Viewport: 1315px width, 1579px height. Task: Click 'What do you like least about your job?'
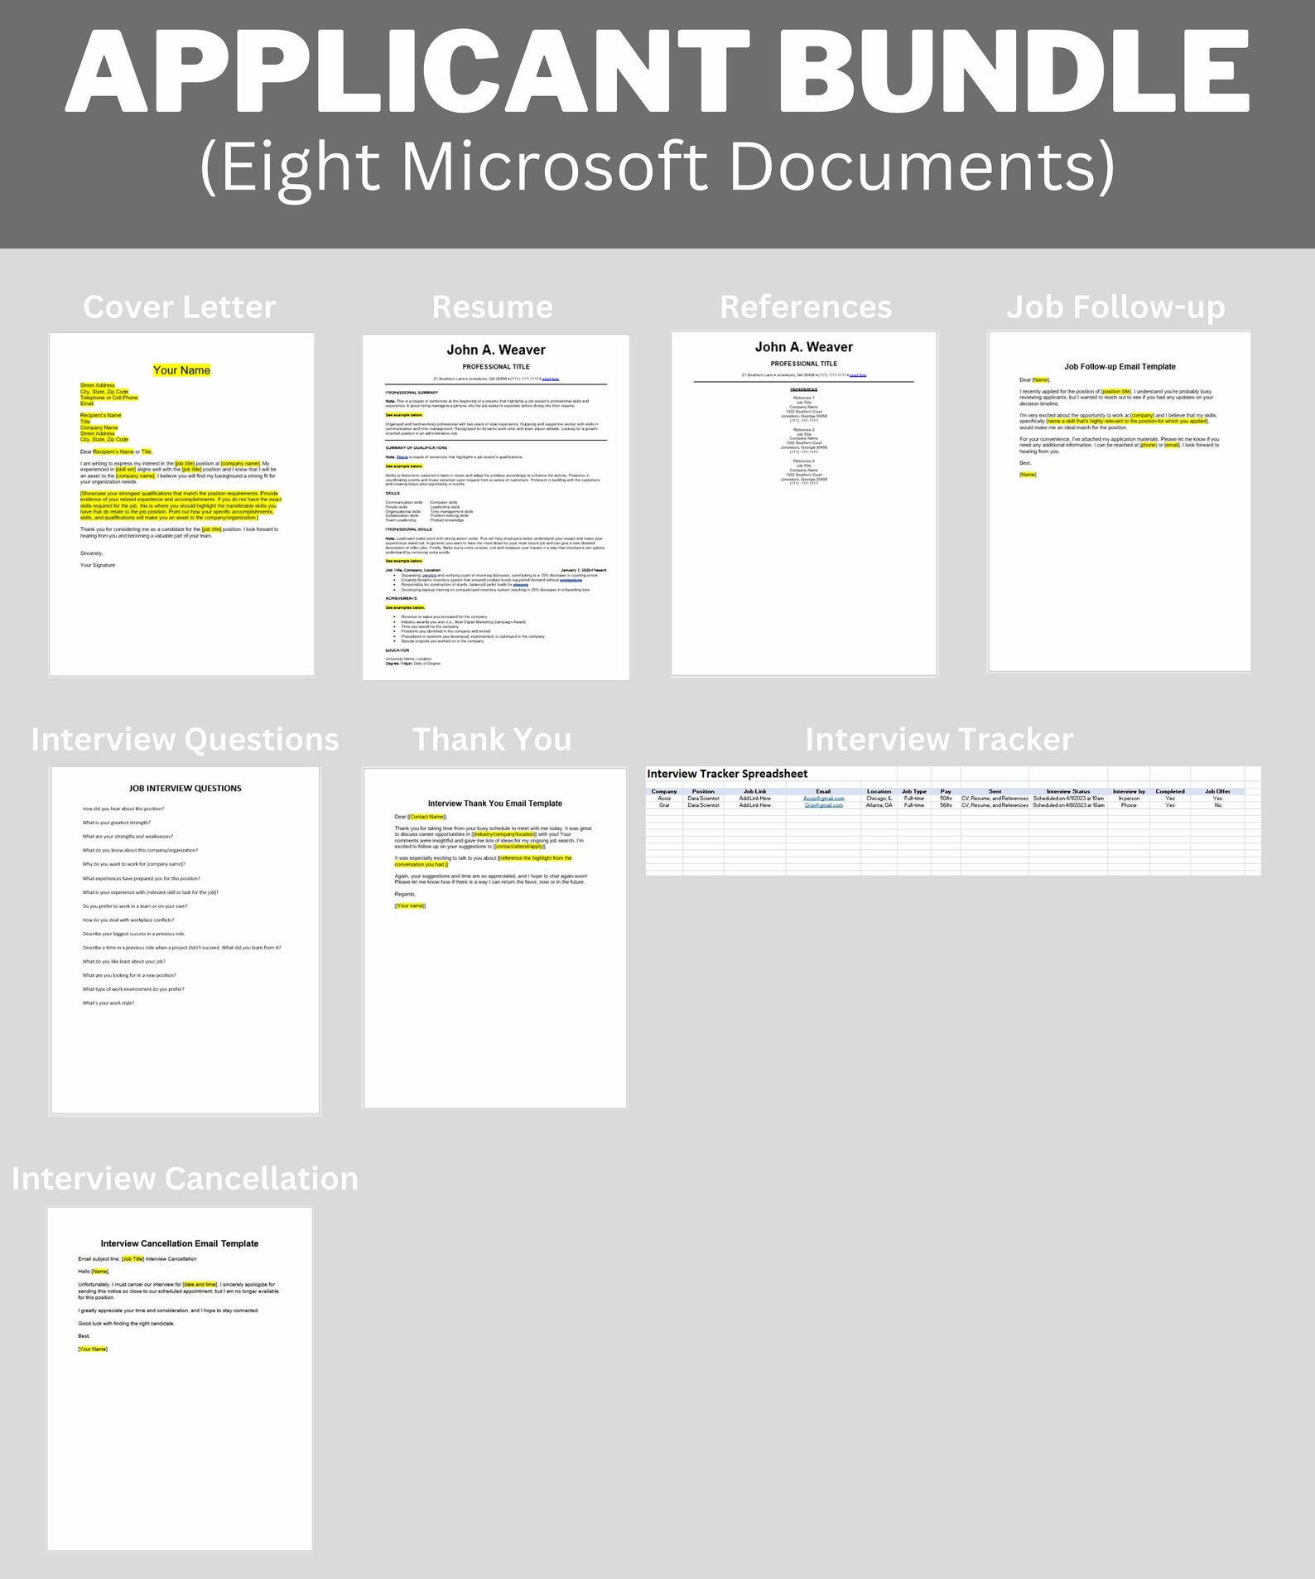(x=123, y=962)
